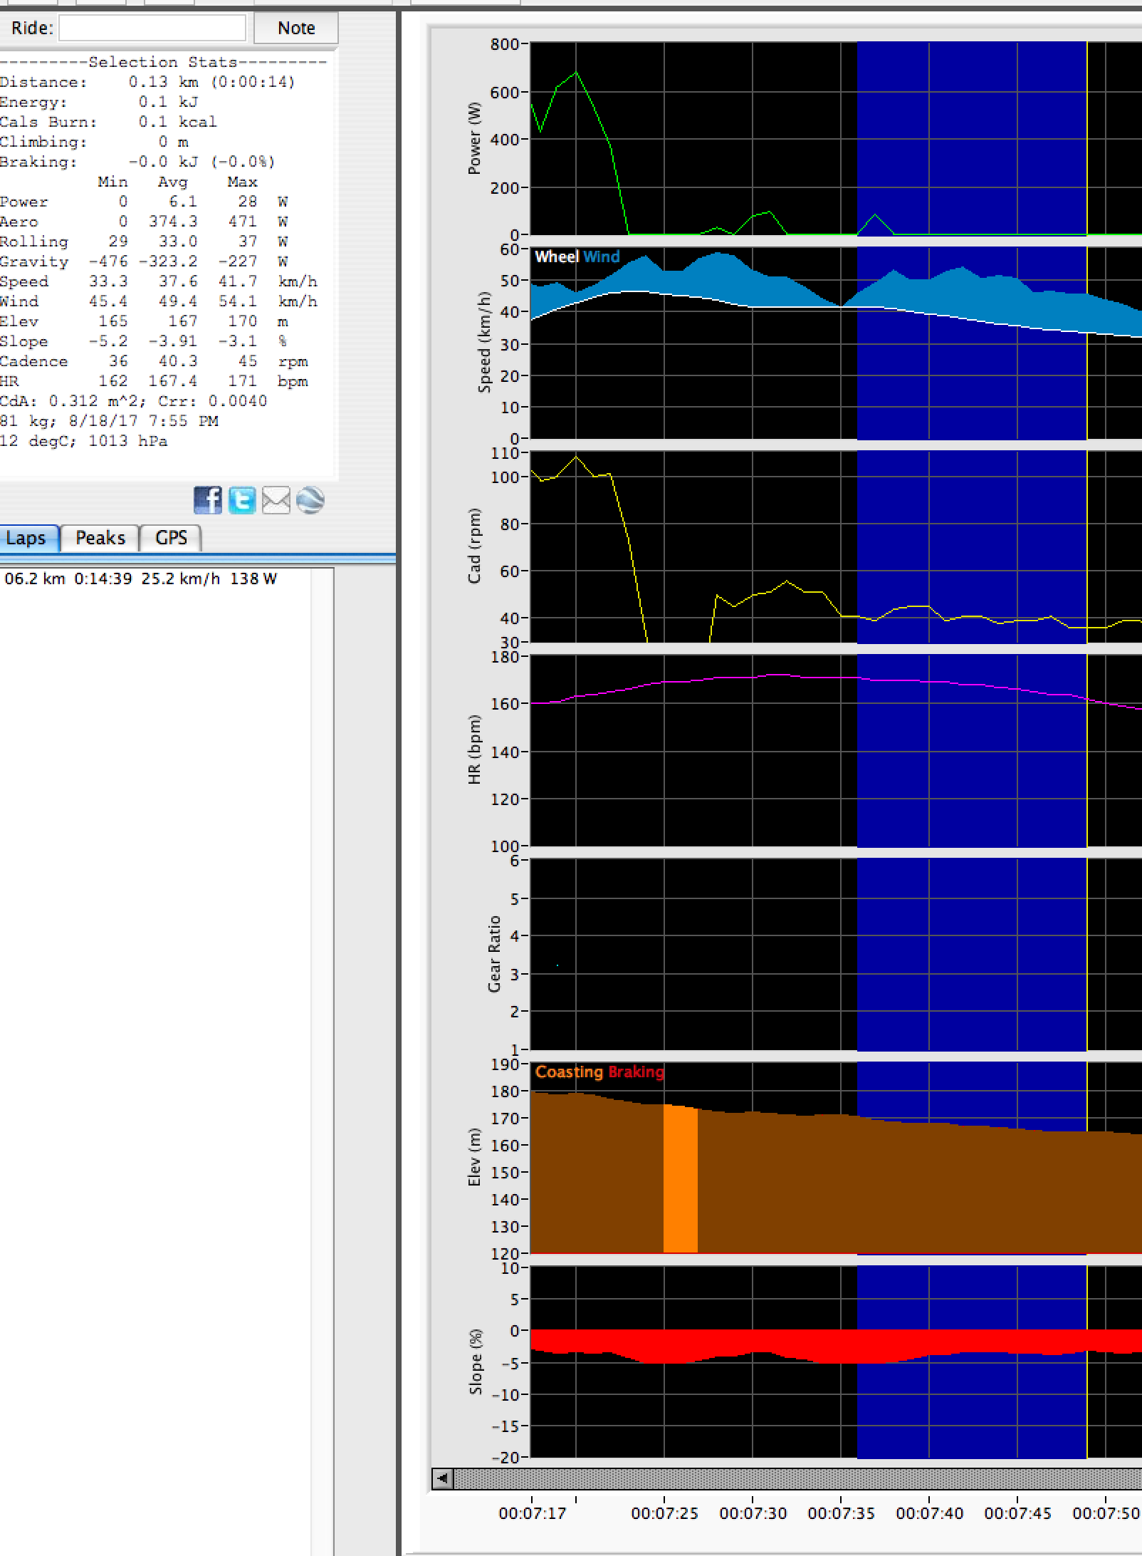
Task: Click the Braking legend label
Action: 636,1072
